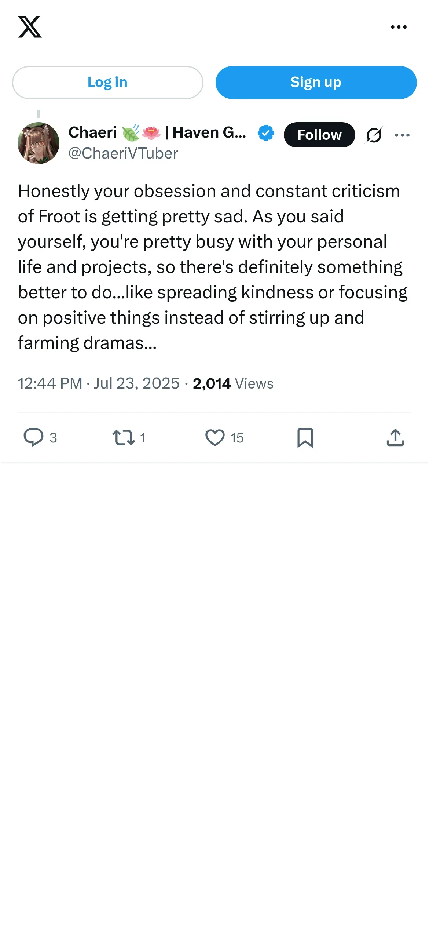Follow the ChaeriVTuber account

click(x=319, y=135)
